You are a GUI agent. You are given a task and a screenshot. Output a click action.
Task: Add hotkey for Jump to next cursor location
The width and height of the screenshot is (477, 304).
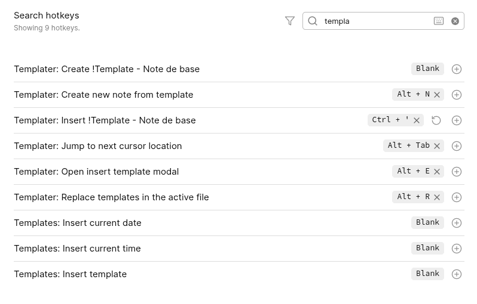(457, 146)
